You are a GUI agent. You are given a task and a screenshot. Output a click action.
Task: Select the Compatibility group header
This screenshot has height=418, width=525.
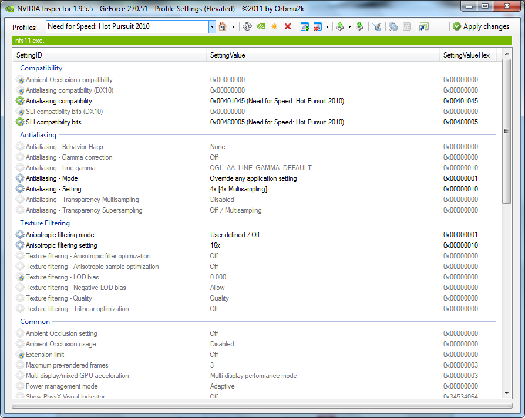coord(41,68)
